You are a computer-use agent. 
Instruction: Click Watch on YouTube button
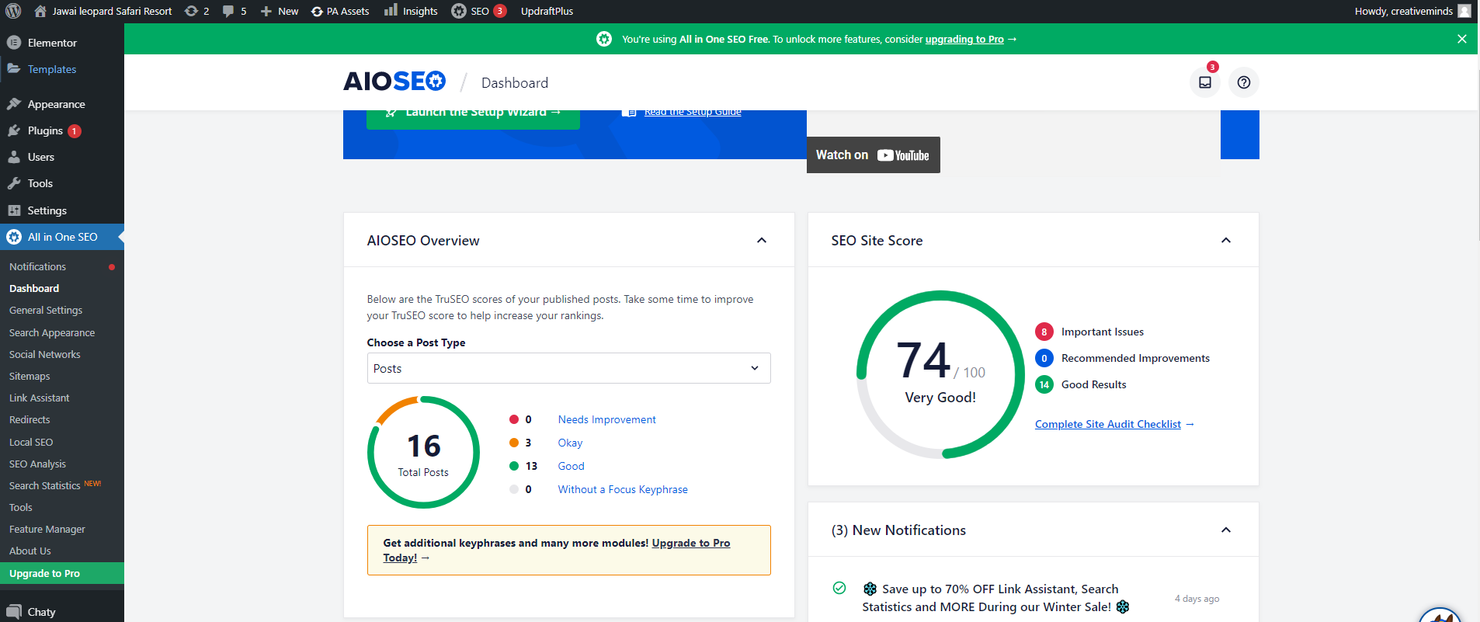coord(874,155)
